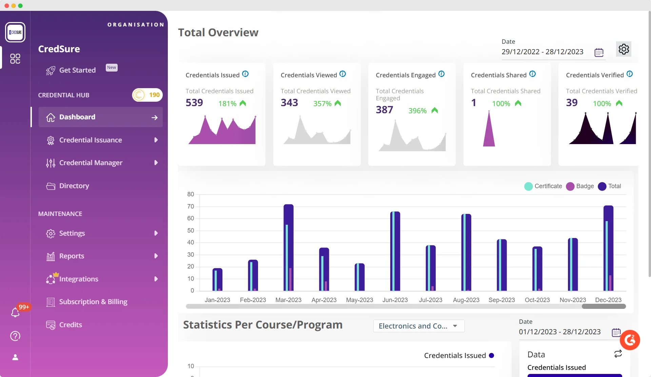This screenshot has height=377, width=651.
Task: Show info for Credentials Verified
Action: click(x=630, y=74)
